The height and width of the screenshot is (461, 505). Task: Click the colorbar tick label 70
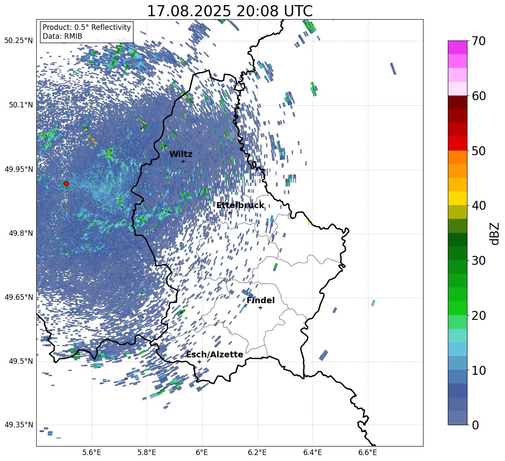pos(478,41)
